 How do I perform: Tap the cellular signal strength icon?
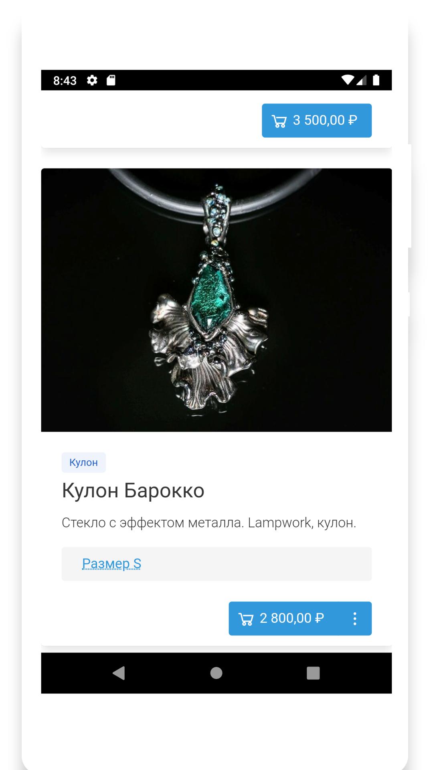point(362,80)
